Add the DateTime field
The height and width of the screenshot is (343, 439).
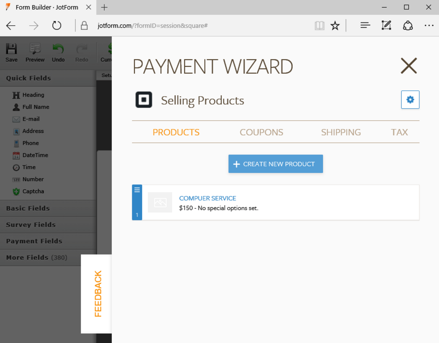[x=35, y=155]
